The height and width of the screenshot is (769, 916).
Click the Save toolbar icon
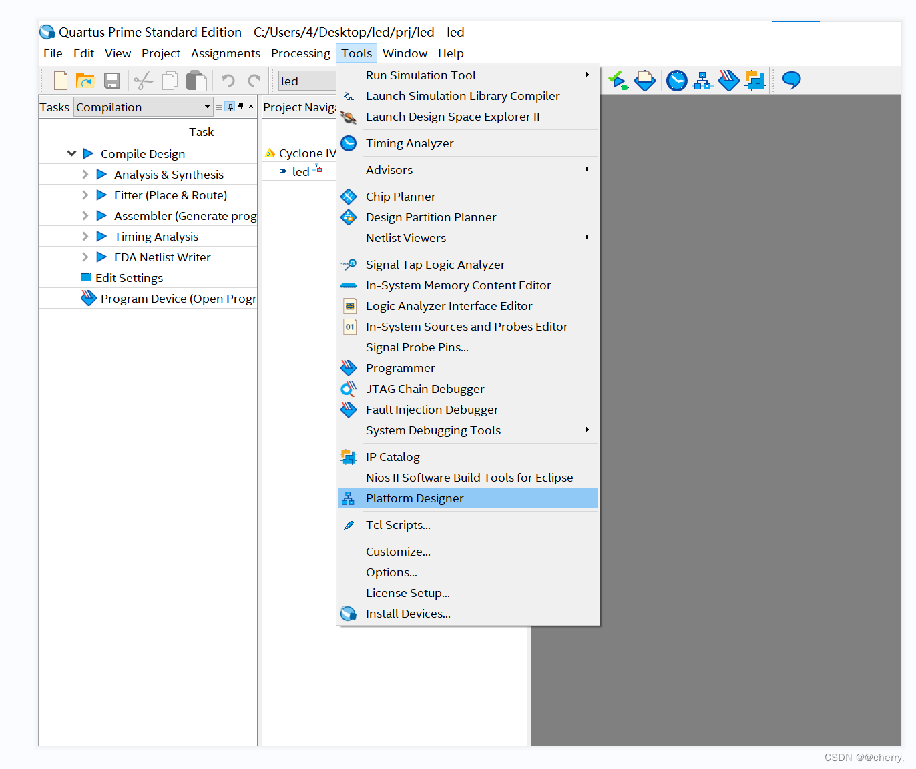click(112, 81)
